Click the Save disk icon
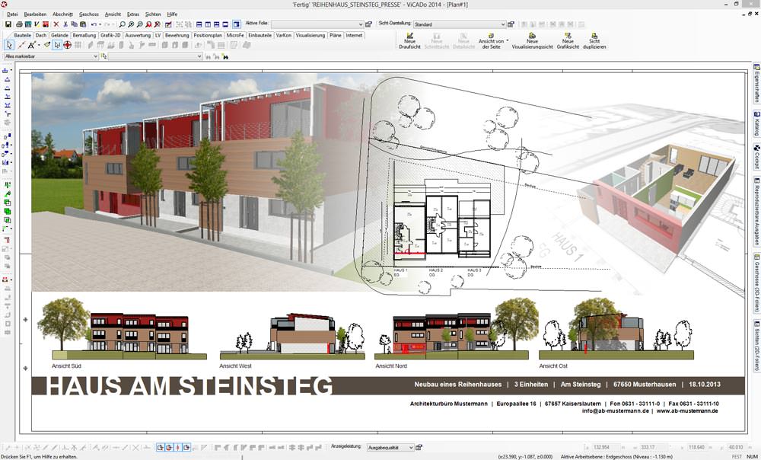The width and height of the screenshot is (761, 460). (x=8, y=24)
